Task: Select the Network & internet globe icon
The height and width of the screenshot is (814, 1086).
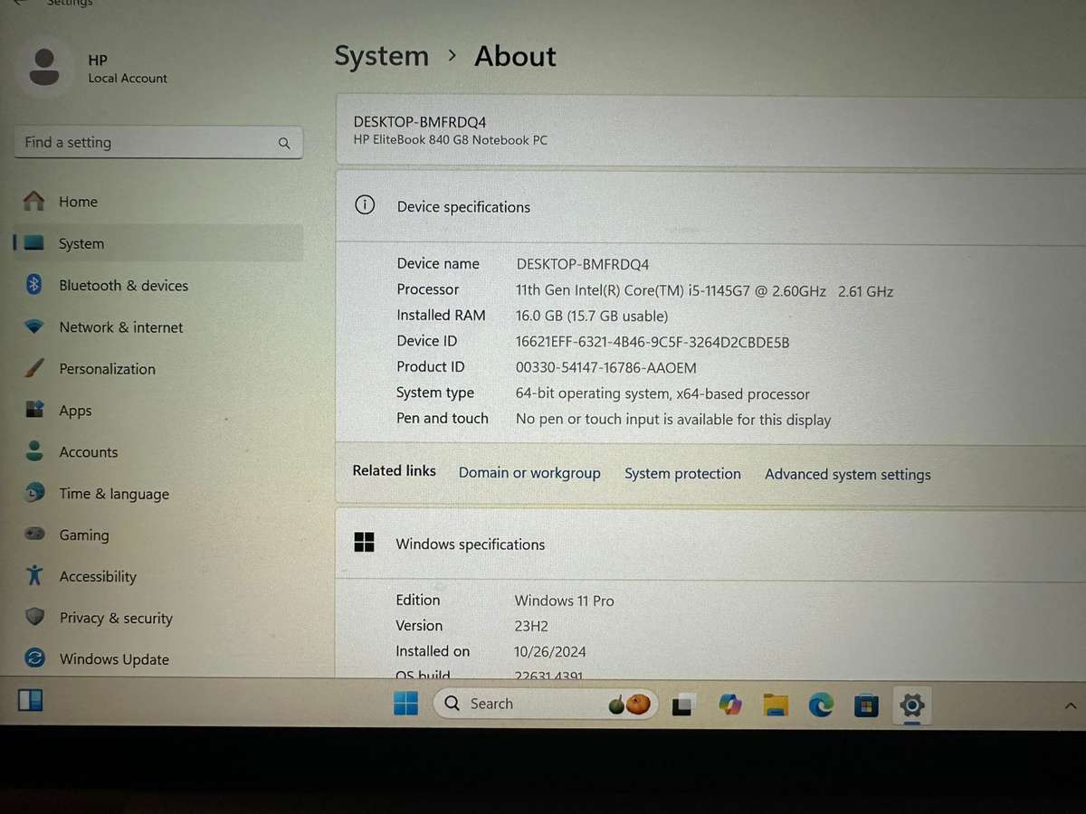Action: click(33, 327)
